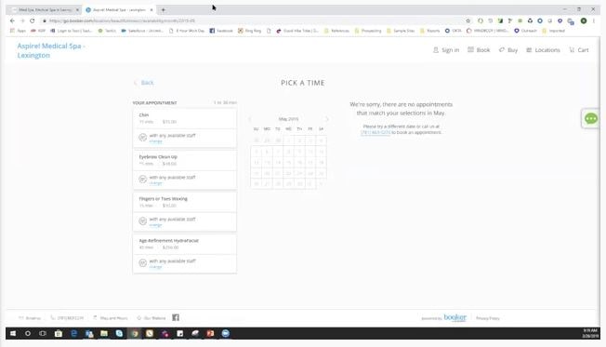
Task: Select staff icon under Chin service
Action: tap(142, 138)
